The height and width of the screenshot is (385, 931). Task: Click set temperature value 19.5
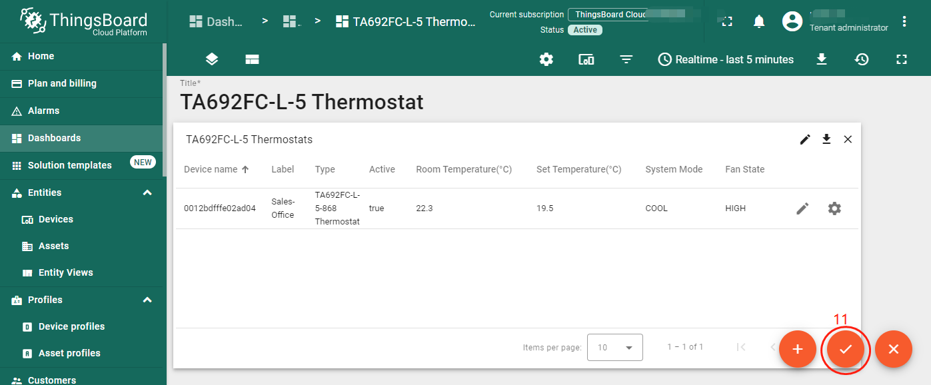point(544,208)
